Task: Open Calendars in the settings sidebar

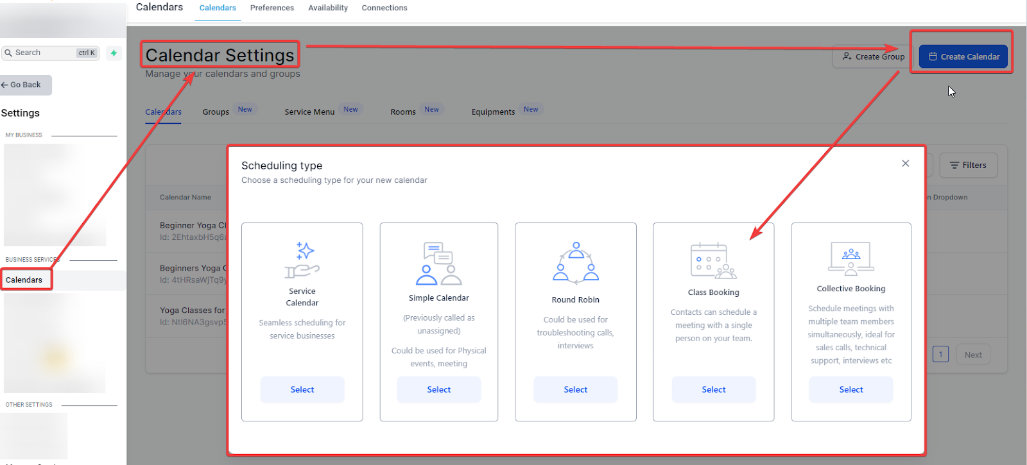Action: 24,280
